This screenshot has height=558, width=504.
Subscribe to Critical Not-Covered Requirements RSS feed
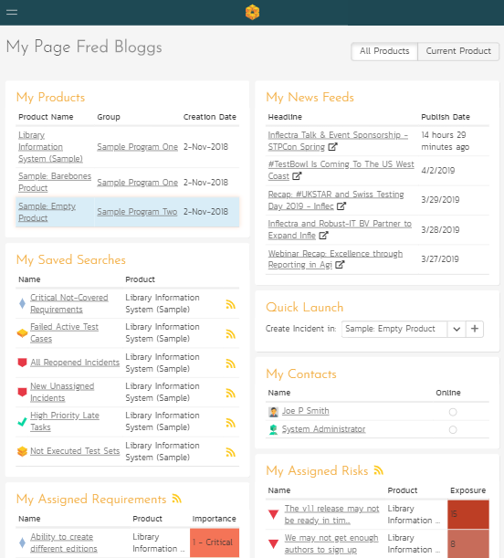230,304
